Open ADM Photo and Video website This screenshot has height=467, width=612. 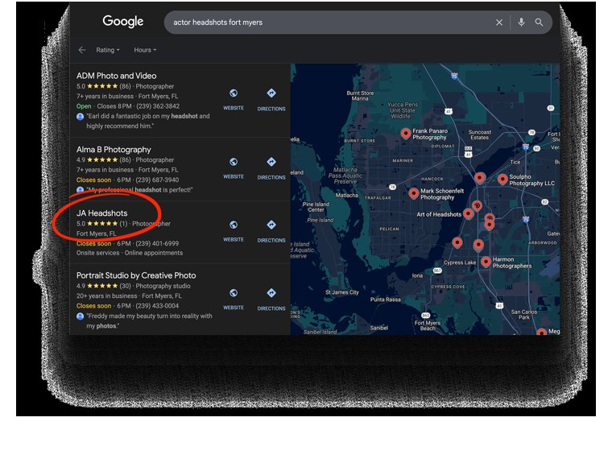point(234,99)
